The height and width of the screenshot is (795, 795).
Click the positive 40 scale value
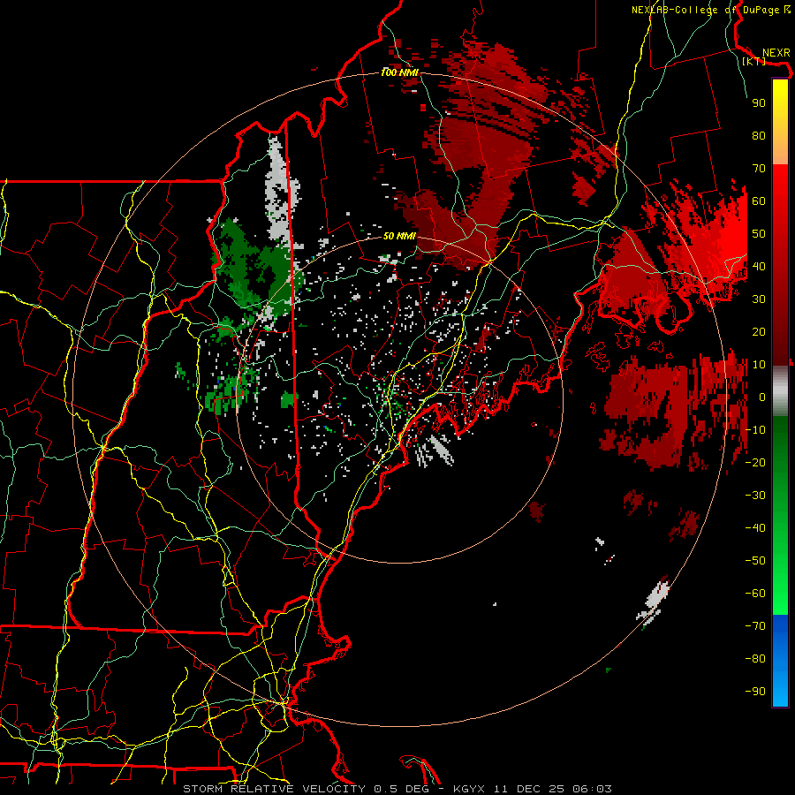pos(759,267)
